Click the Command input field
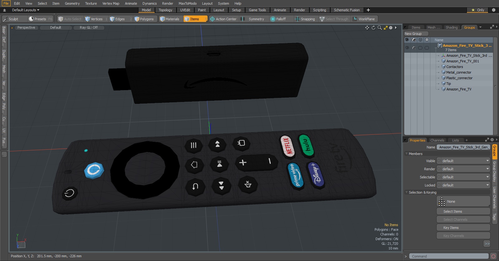This screenshot has width=499, height=261. (448, 256)
